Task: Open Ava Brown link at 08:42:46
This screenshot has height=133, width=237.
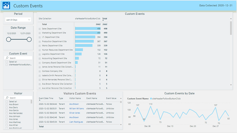Action: point(74,117)
